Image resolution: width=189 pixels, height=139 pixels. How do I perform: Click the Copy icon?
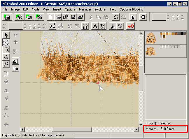pos(98,17)
